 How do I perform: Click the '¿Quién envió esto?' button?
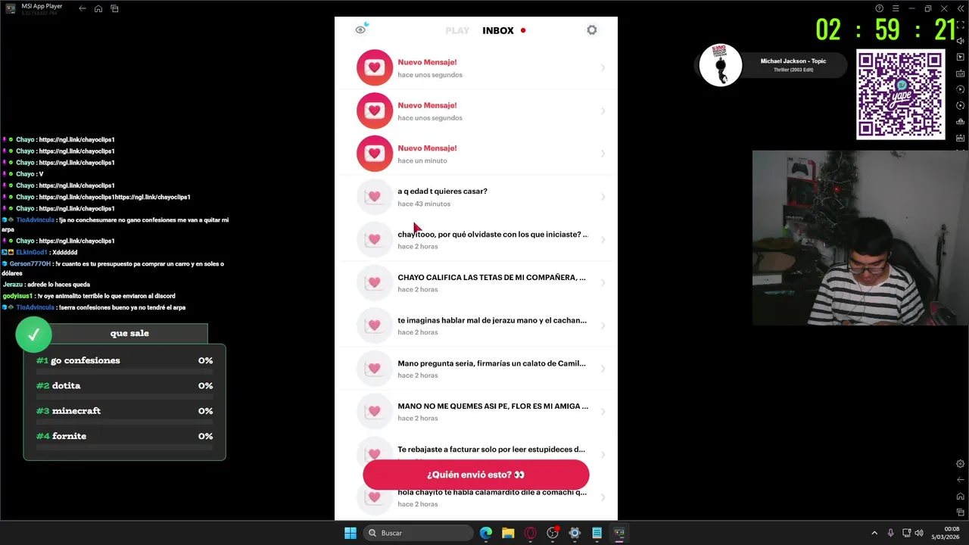click(x=476, y=475)
